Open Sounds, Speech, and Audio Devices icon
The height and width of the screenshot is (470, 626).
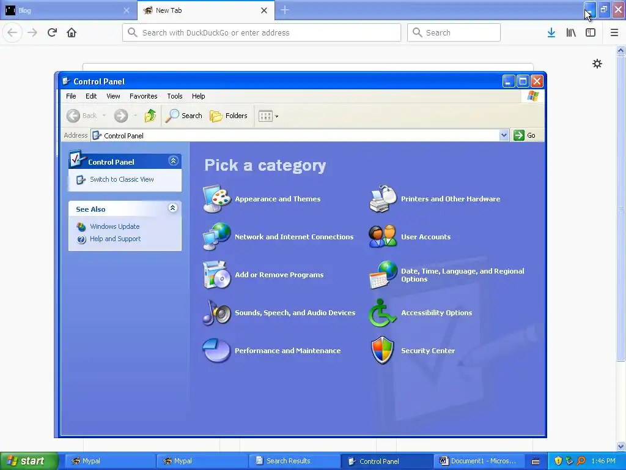click(217, 313)
